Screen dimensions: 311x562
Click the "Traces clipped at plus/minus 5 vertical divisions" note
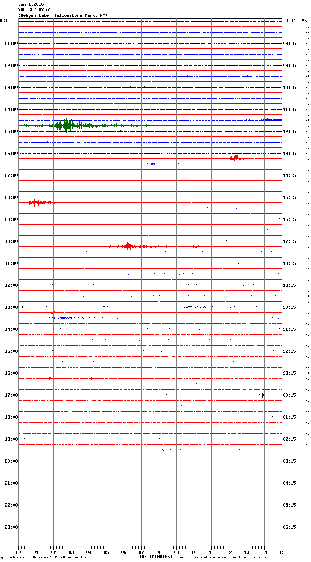click(x=221, y=557)
